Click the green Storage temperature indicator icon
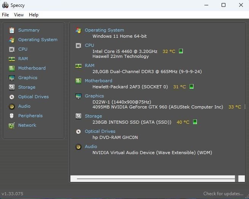 tap(195, 122)
